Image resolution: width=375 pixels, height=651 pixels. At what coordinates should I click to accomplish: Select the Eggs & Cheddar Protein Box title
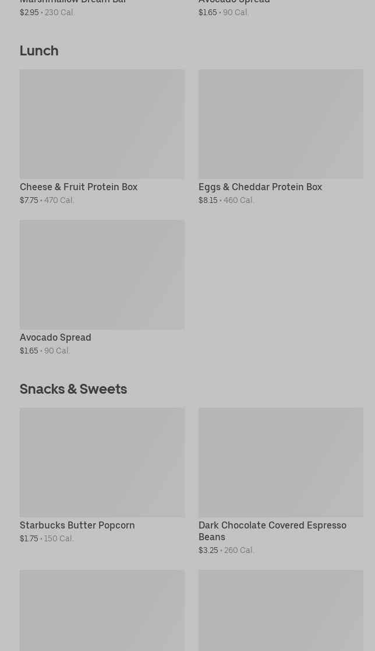(x=260, y=187)
